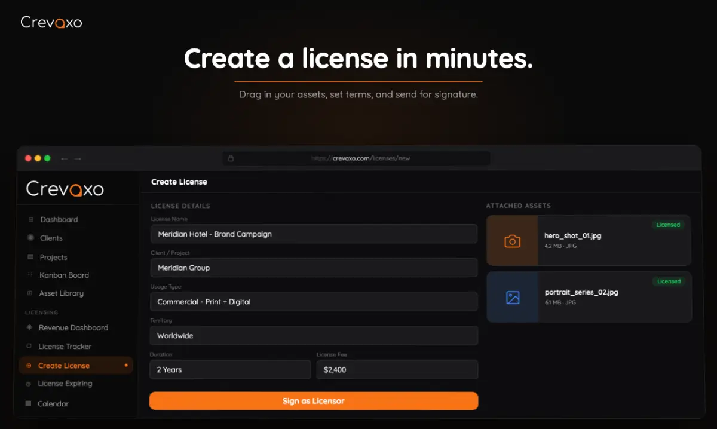Click the Crevaxo logo in app sidebar
Viewport: 717px width, 429px height.
[x=65, y=189]
